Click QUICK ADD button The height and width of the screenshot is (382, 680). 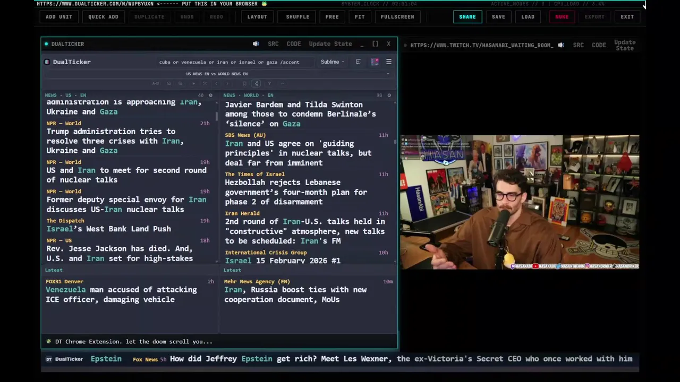(103, 16)
